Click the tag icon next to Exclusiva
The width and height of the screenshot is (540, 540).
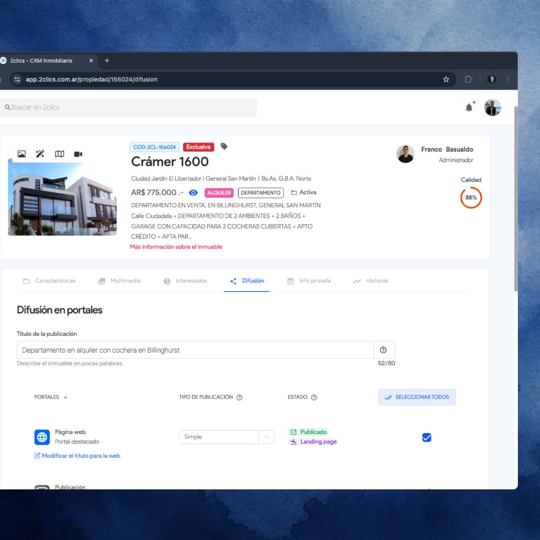coord(224,146)
